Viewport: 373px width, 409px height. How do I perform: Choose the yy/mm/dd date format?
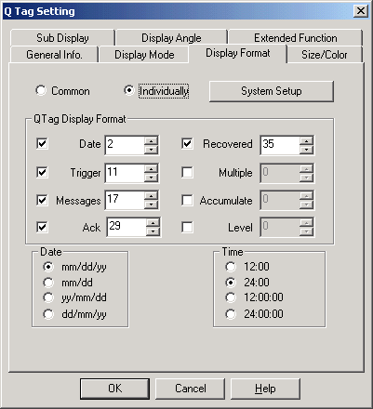click(74, 297)
